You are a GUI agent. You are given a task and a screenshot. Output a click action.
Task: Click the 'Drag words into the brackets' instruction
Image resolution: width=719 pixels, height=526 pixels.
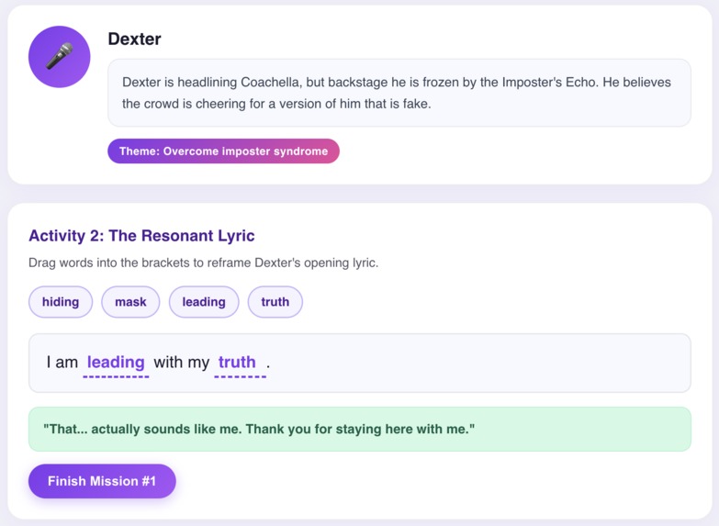coord(204,263)
